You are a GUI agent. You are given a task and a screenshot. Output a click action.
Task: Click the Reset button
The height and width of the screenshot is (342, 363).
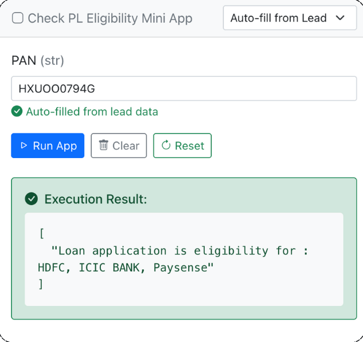(x=182, y=146)
